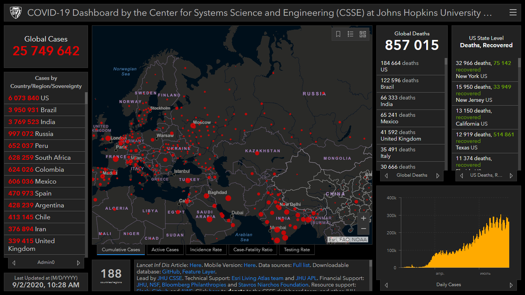This screenshot has height=295, width=525.
Task: Zoom in on the map with plus button
Action: pos(364,219)
